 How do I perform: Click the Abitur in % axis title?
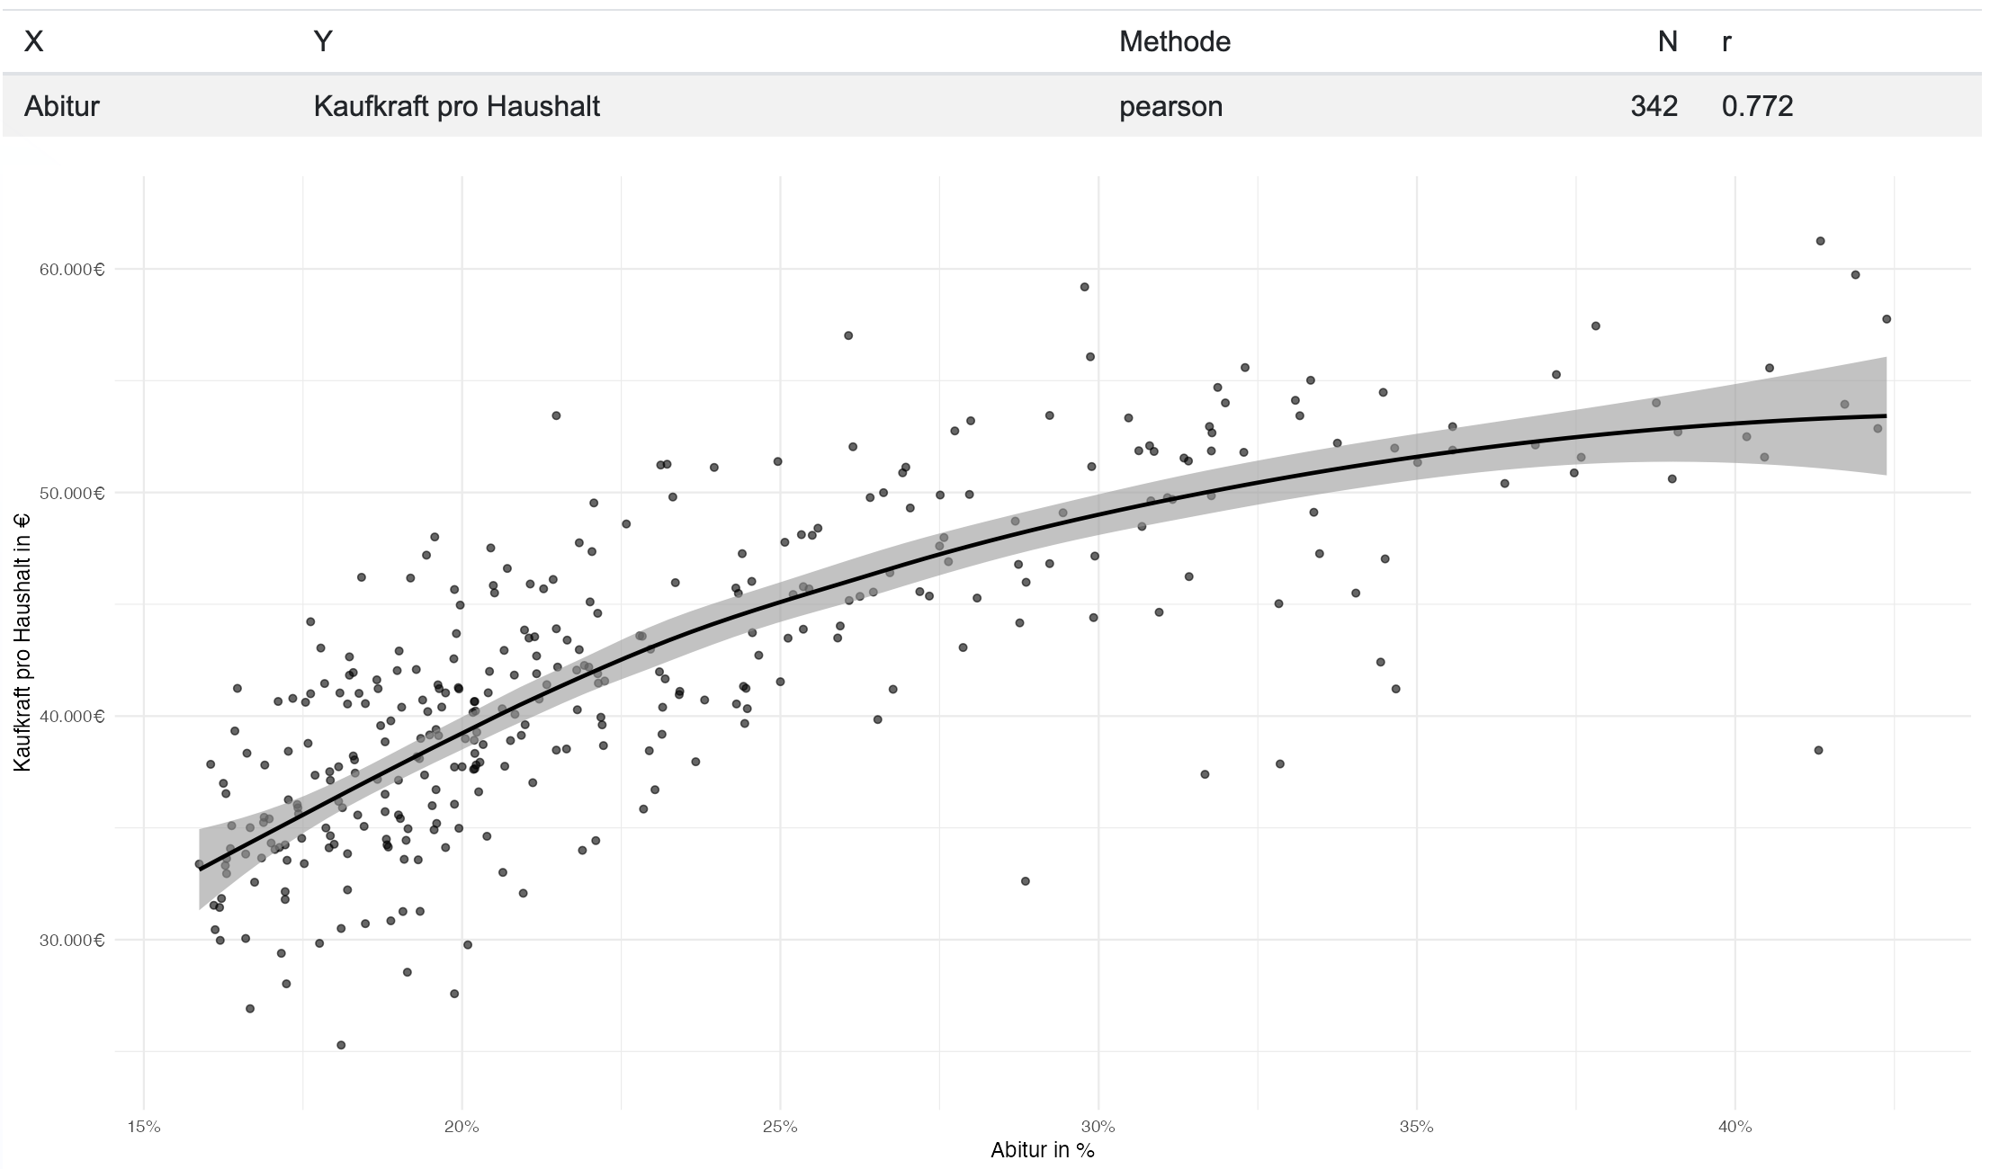coord(1042,1150)
